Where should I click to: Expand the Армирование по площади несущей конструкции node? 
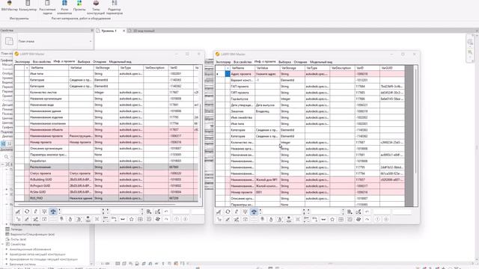click(x=7, y=259)
